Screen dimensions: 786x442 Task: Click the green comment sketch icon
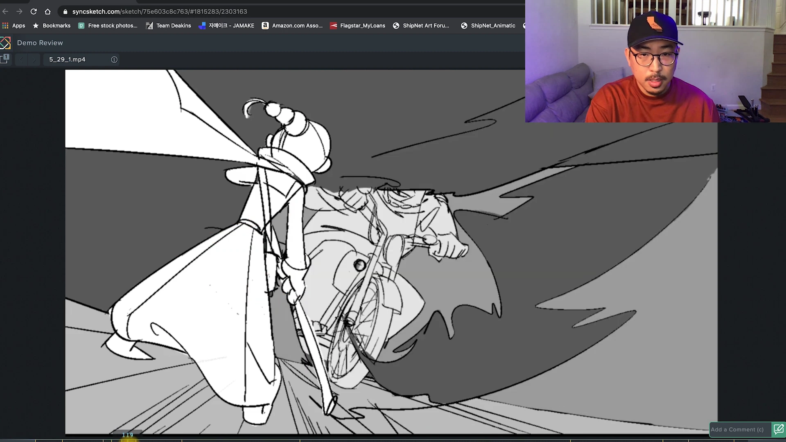[x=778, y=429]
